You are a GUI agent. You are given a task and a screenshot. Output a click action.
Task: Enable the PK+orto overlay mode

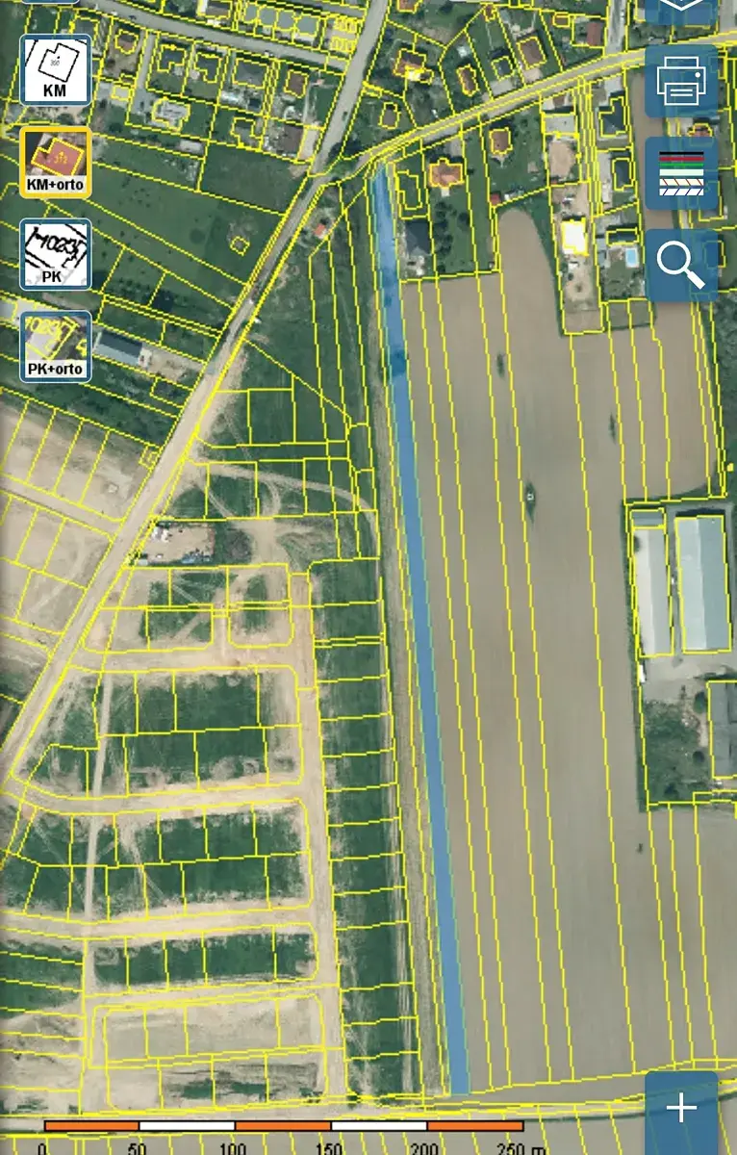click(x=56, y=346)
